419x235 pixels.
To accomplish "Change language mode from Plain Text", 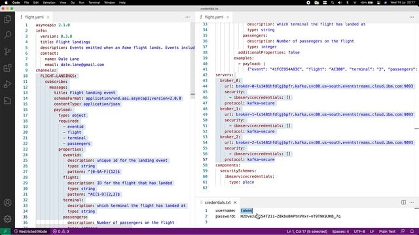I will (387, 232).
